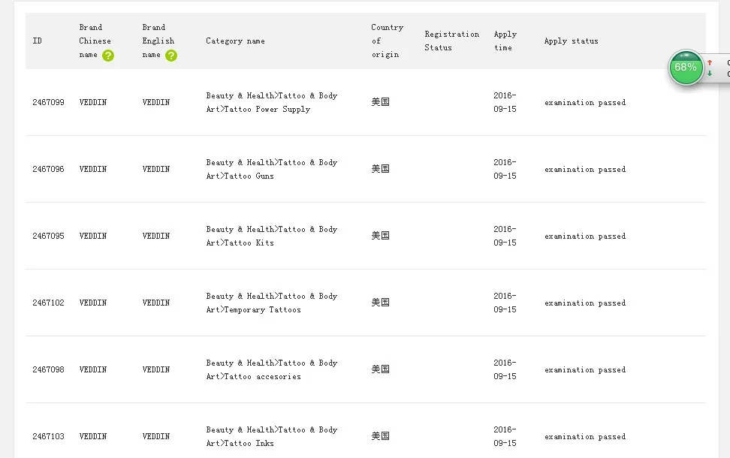Click the Country of origin column header
The width and height of the screenshot is (730, 458).
[387, 41]
